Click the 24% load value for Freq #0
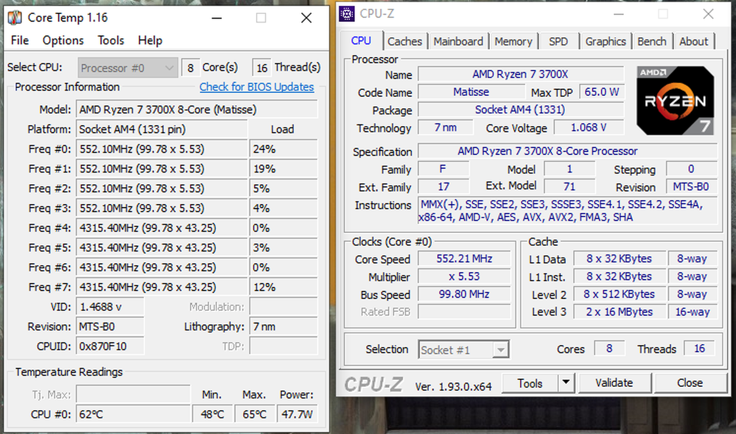This screenshot has height=434, width=736. click(x=283, y=149)
